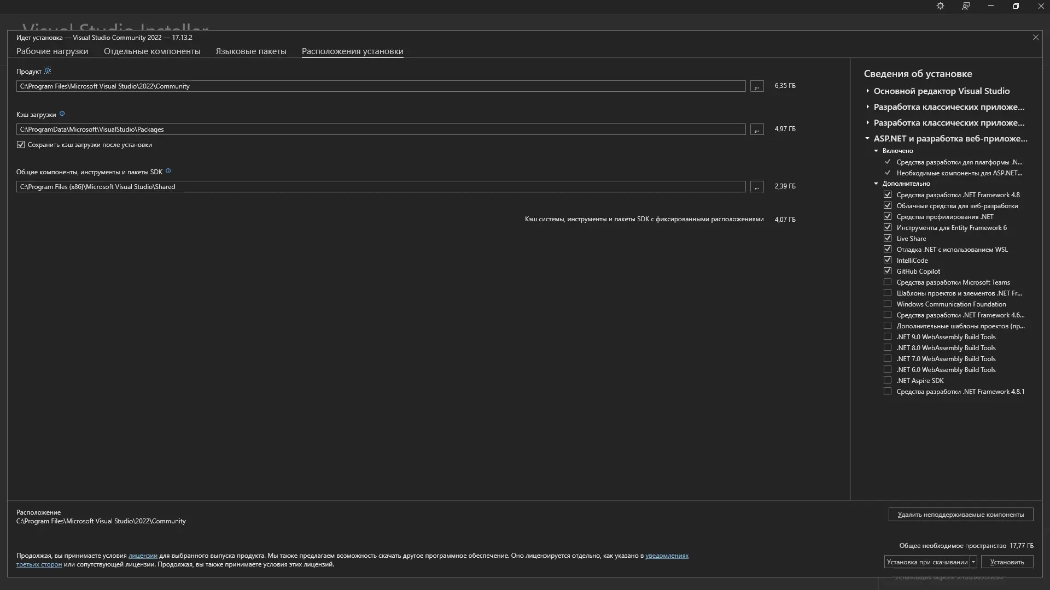Click the info icon next to Общие компоненты
Viewport: 1050px width, 590px height.
(x=168, y=171)
